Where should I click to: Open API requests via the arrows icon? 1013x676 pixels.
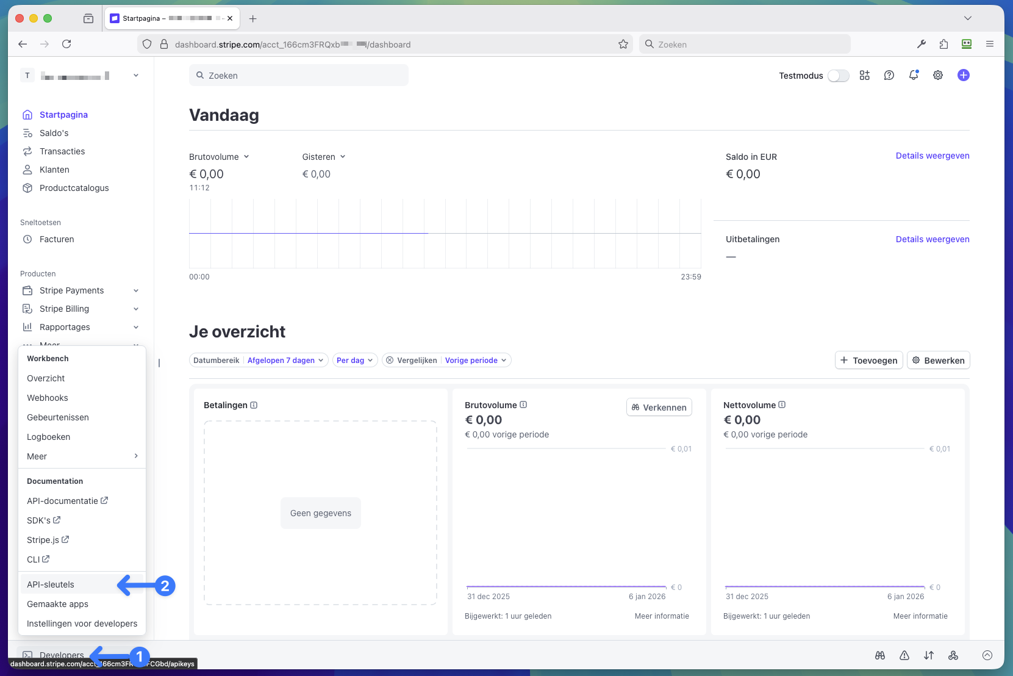pyautogui.click(x=929, y=655)
